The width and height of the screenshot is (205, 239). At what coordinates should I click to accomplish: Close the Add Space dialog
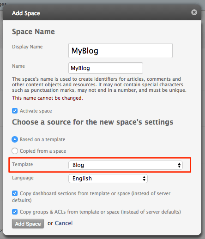click(194, 12)
